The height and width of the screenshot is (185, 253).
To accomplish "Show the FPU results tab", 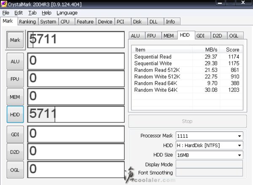I will coord(153,36).
